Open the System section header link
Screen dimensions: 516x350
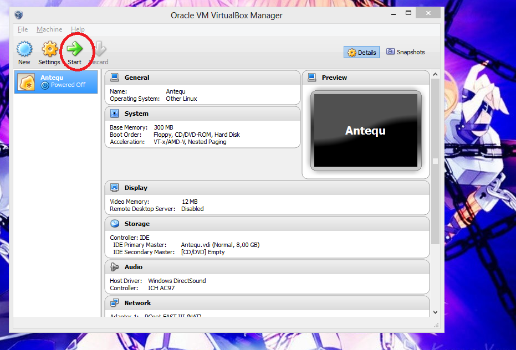tap(136, 114)
